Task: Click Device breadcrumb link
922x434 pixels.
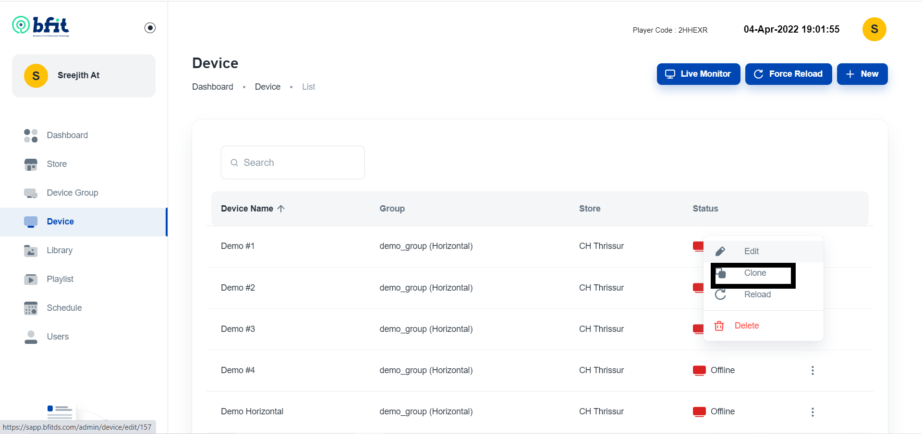Action: click(267, 87)
